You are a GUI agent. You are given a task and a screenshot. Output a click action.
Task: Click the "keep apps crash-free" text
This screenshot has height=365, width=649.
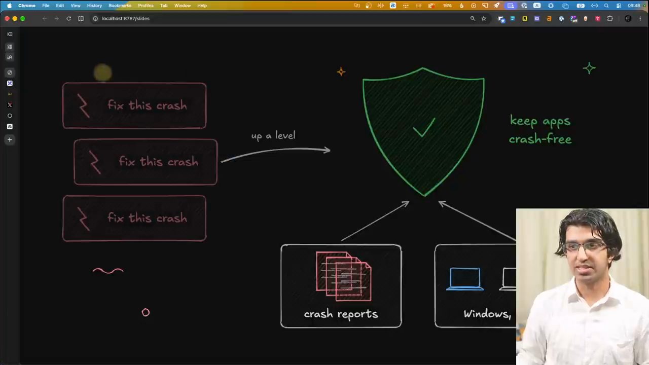click(x=540, y=130)
